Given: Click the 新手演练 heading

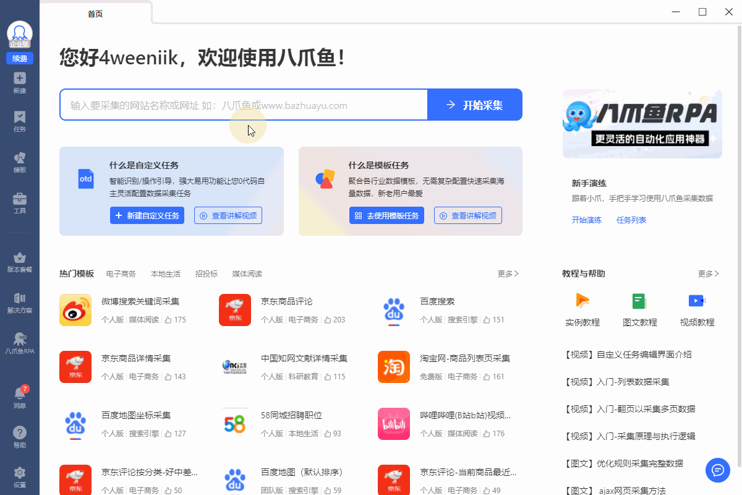Looking at the screenshot, I should (589, 183).
